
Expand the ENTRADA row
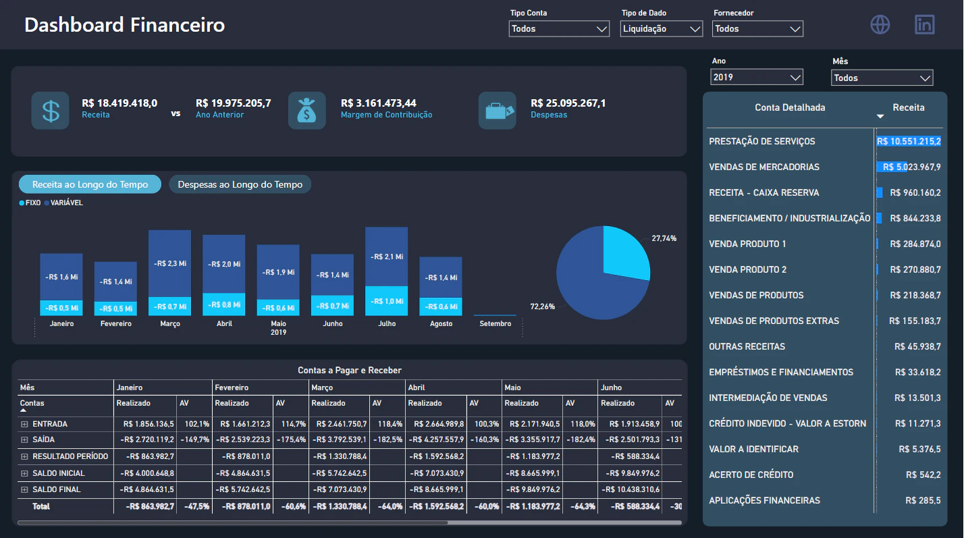(24, 425)
